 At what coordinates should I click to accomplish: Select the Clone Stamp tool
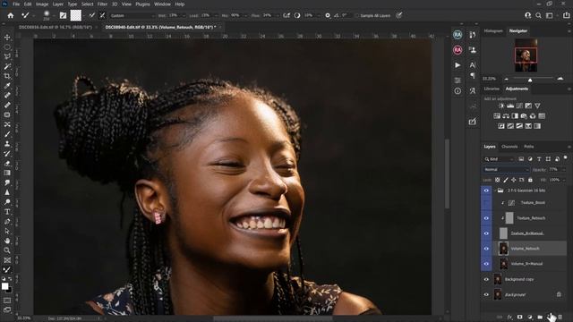(x=7, y=144)
